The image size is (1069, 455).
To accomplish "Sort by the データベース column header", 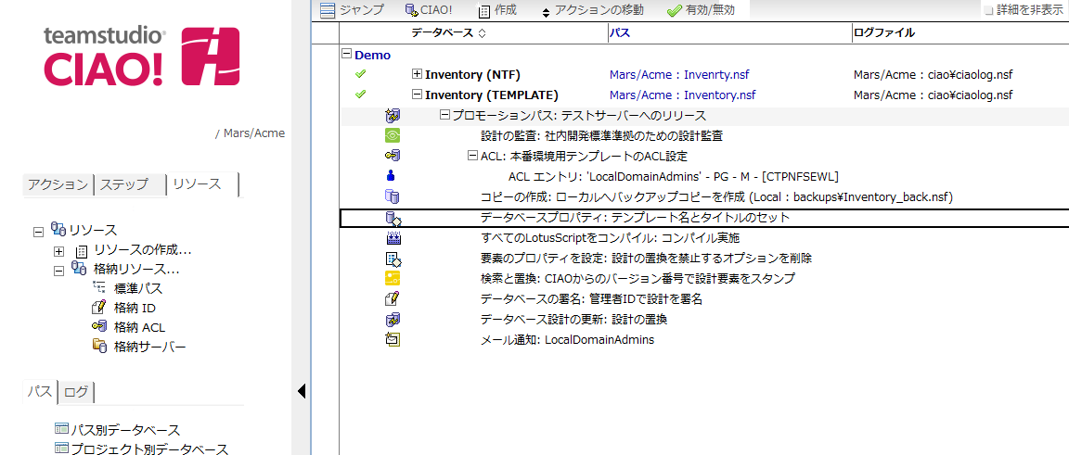I will [448, 33].
